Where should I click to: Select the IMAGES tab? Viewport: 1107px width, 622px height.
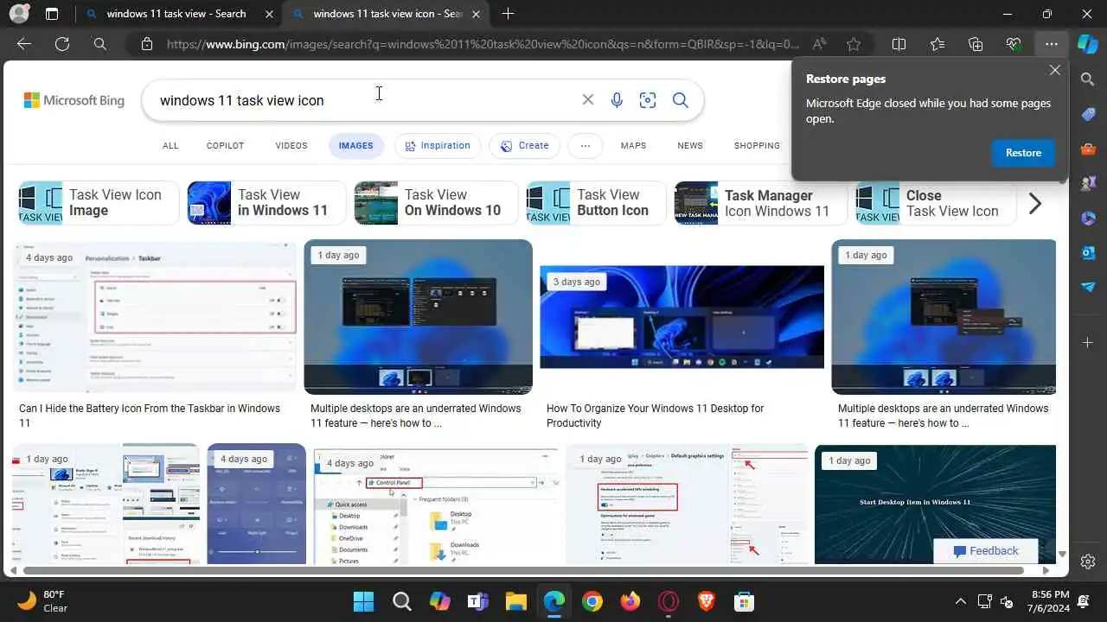(355, 146)
